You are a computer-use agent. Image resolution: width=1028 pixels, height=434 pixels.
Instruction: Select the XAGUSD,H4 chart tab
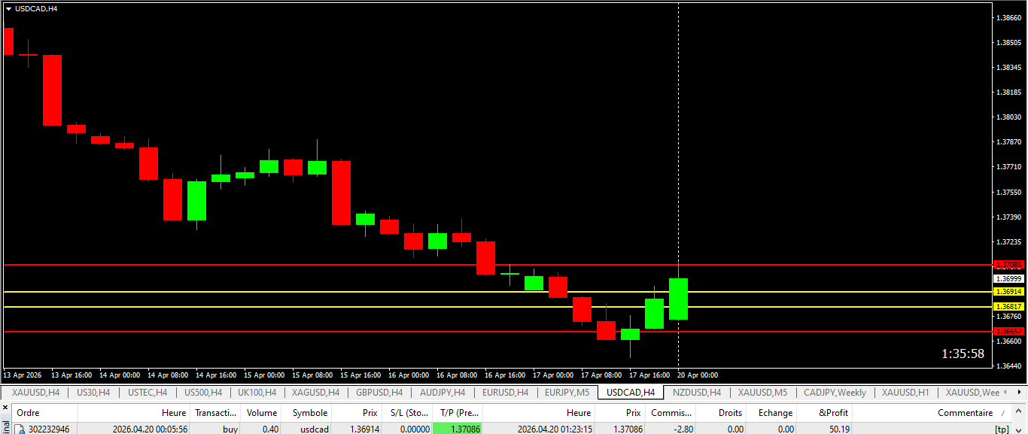(x=315, y=392)
